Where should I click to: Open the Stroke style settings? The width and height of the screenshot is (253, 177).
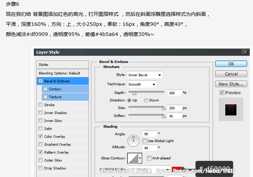(49, 105)
